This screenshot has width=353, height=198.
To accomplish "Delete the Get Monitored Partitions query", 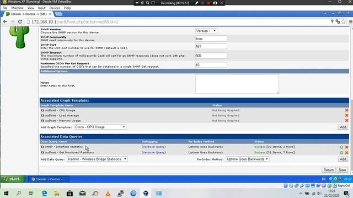I will tap(347, 153).
